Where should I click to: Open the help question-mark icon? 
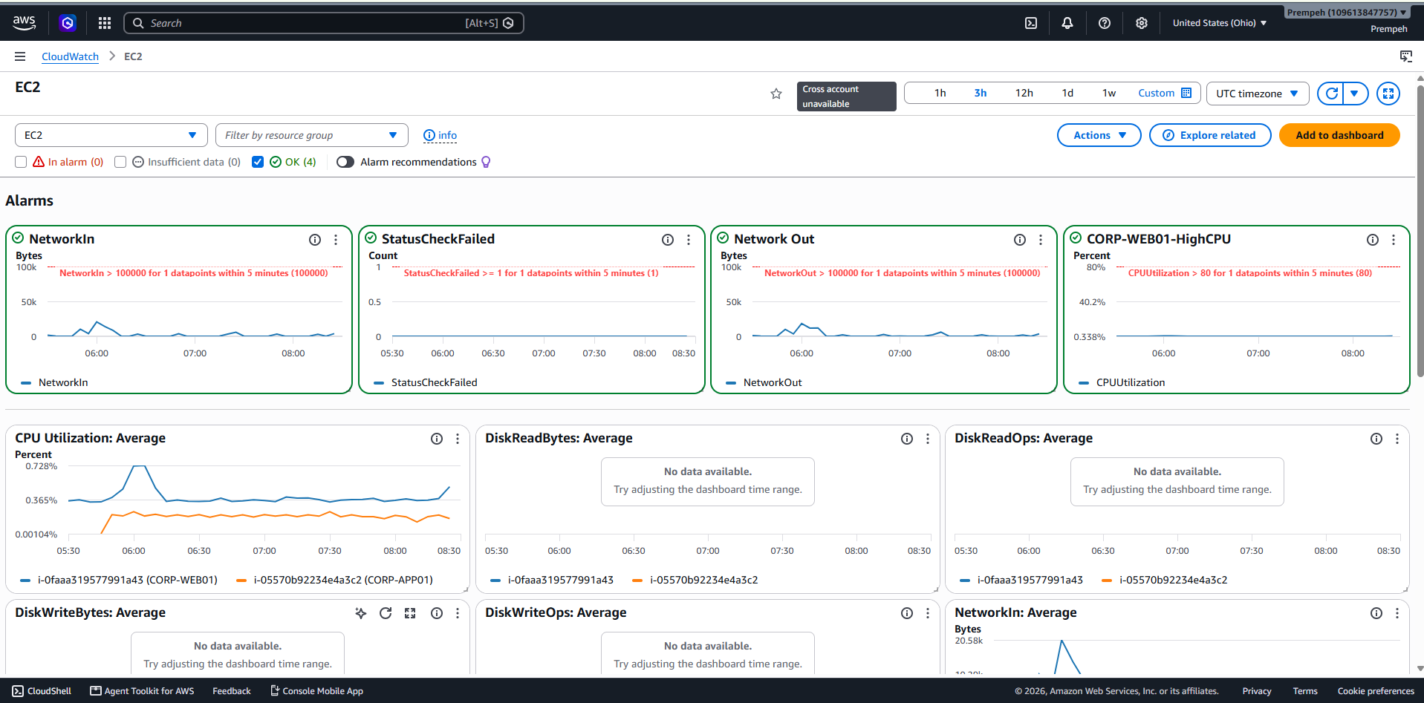click(1105, 23)
